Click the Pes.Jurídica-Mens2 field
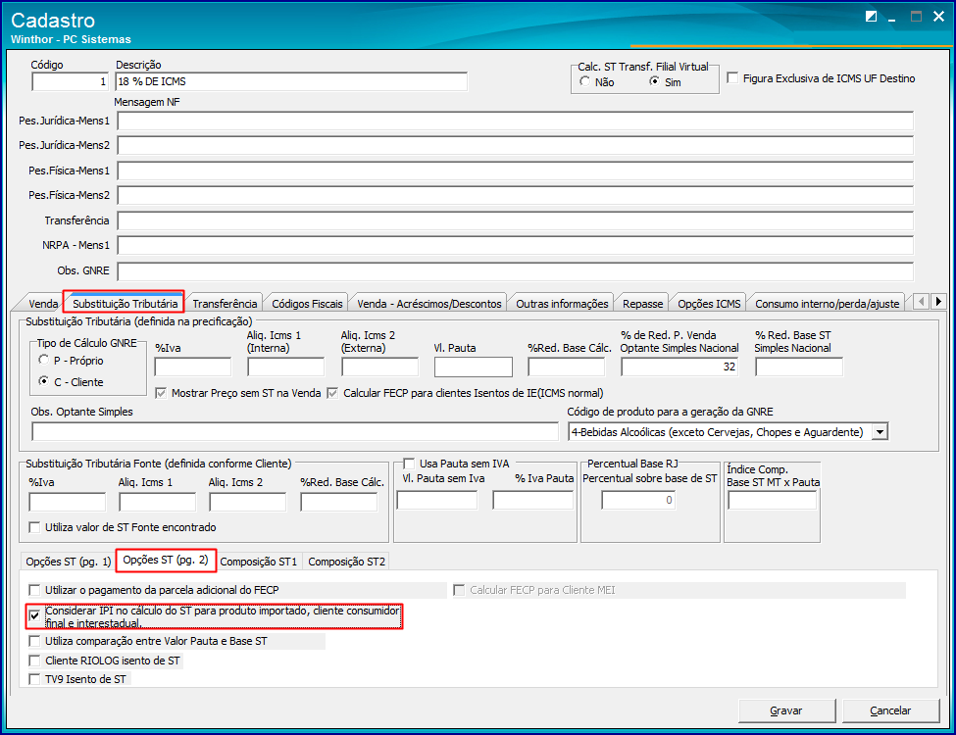The height and width of the screenshot is (735, 956). point(516,145)
